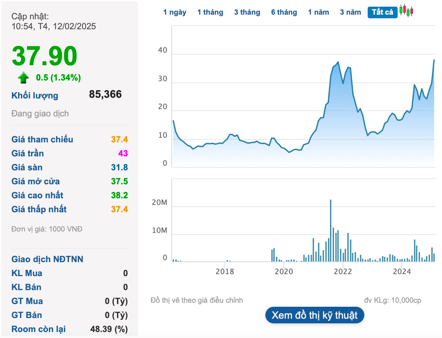The height and width of the screenshot is (338, 442).
Task: Click the green up arrow price indicator
Action: 23,78
